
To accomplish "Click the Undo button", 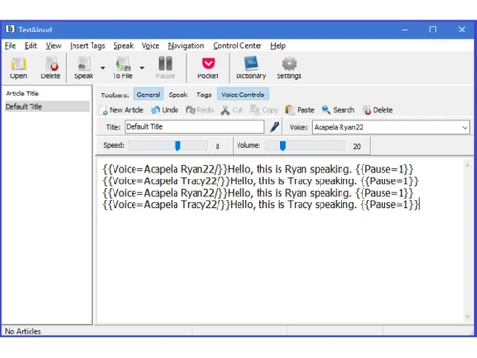I will (x=165, y=110).
